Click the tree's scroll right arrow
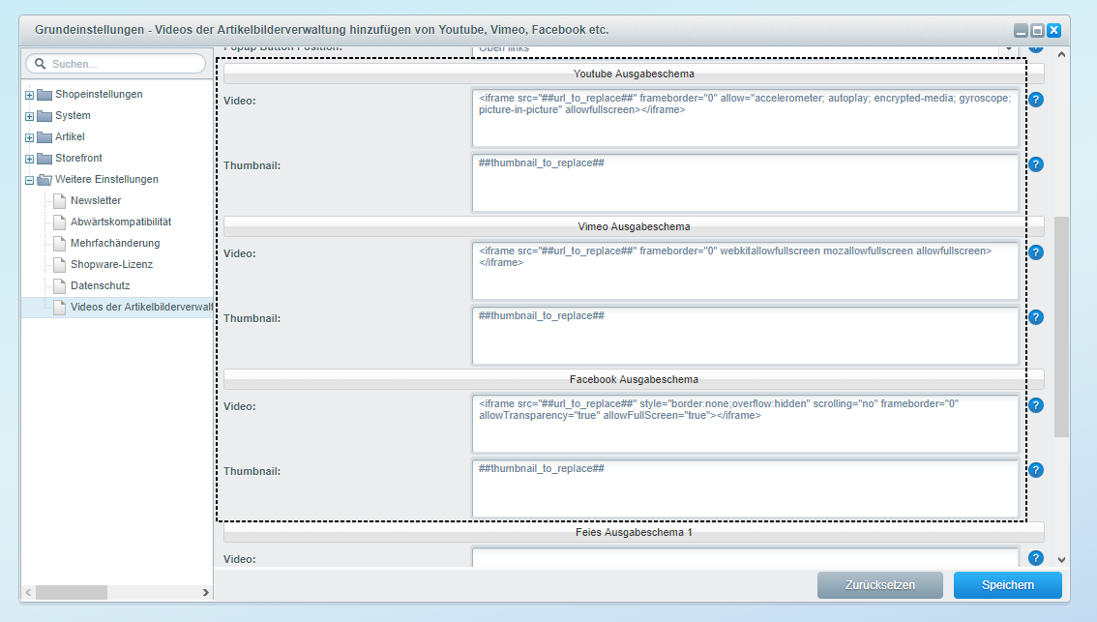This screenshot has width=1097, height=622. click(206, 593)
